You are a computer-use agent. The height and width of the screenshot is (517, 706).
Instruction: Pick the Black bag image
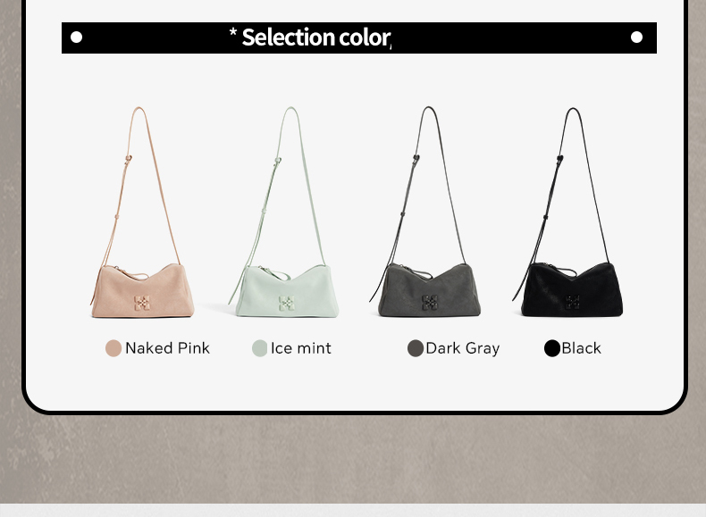(567, 212)
